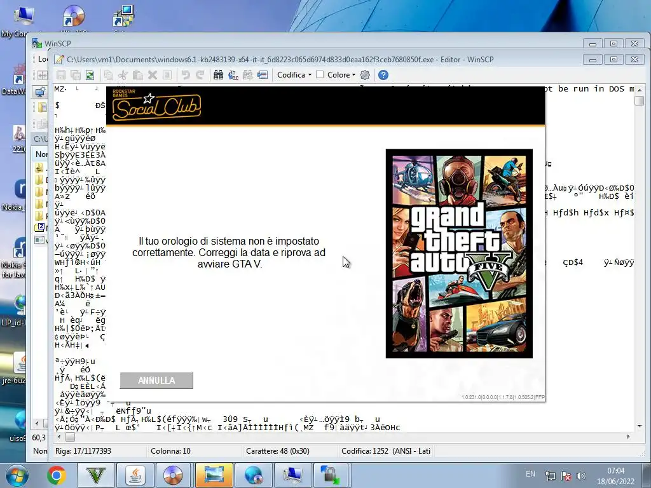Click the editor horizontal scrollbar thumb

coord(70,437)
